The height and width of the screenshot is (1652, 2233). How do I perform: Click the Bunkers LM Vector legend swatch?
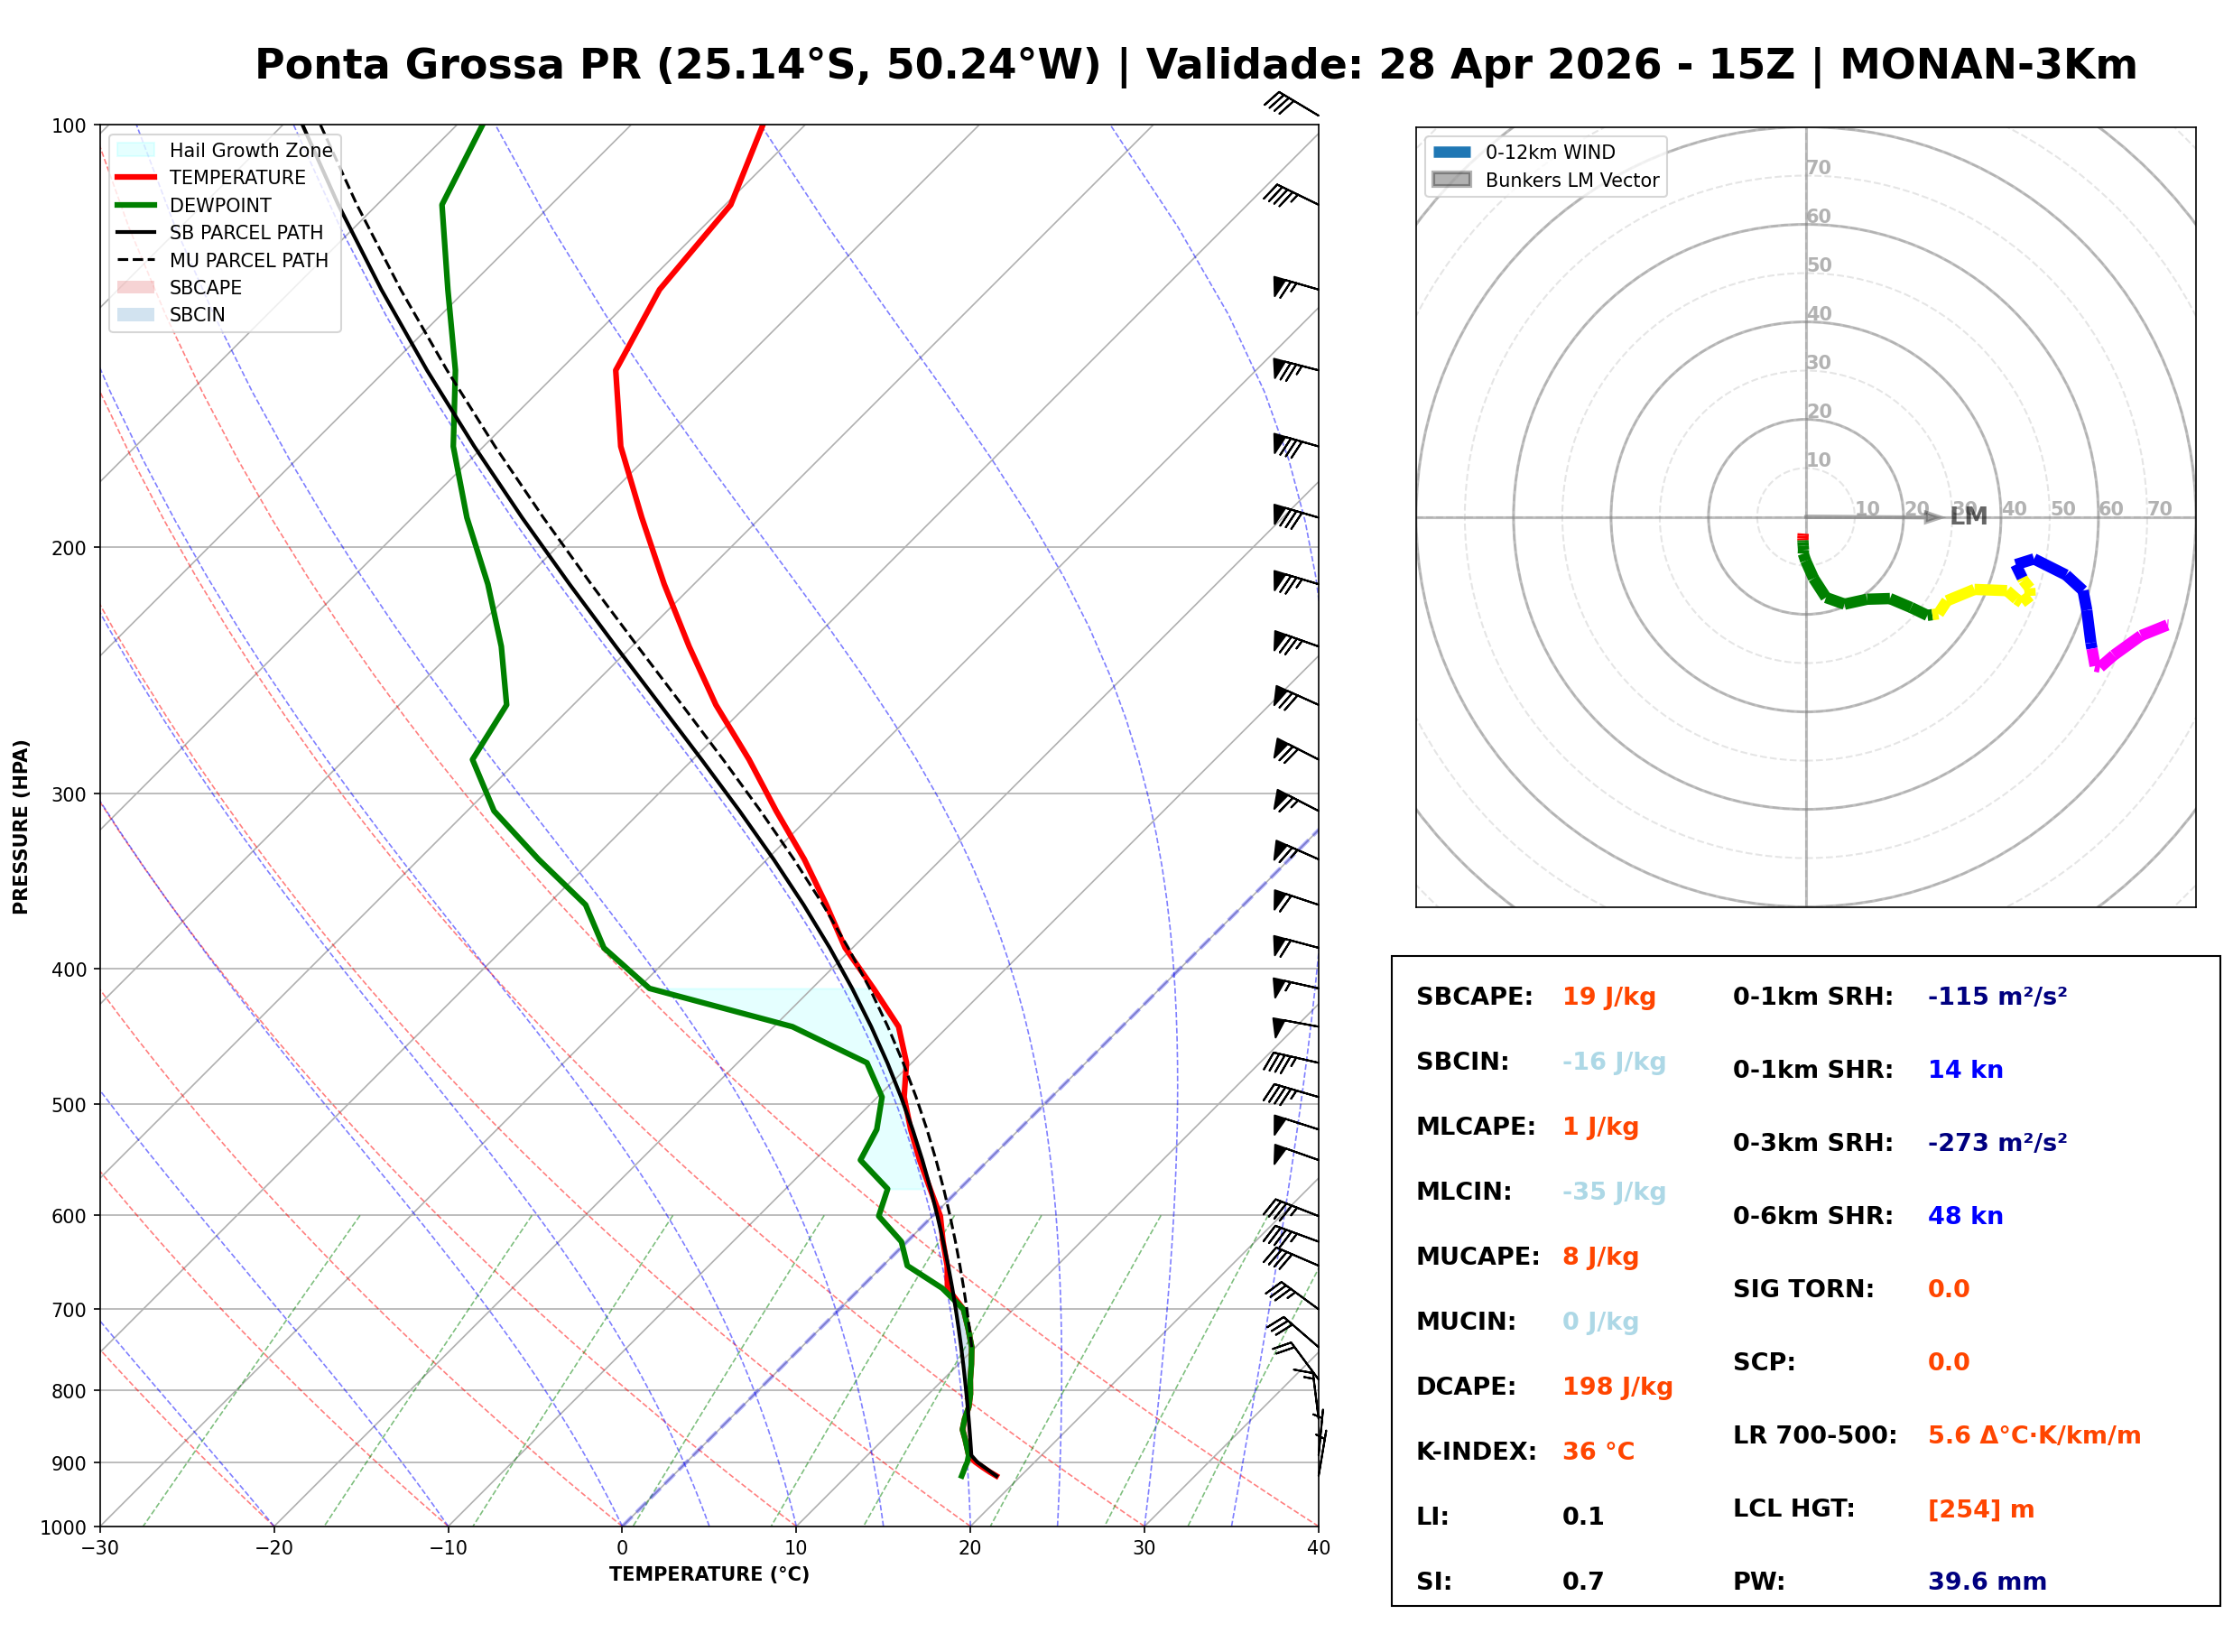pos(1452,180)
